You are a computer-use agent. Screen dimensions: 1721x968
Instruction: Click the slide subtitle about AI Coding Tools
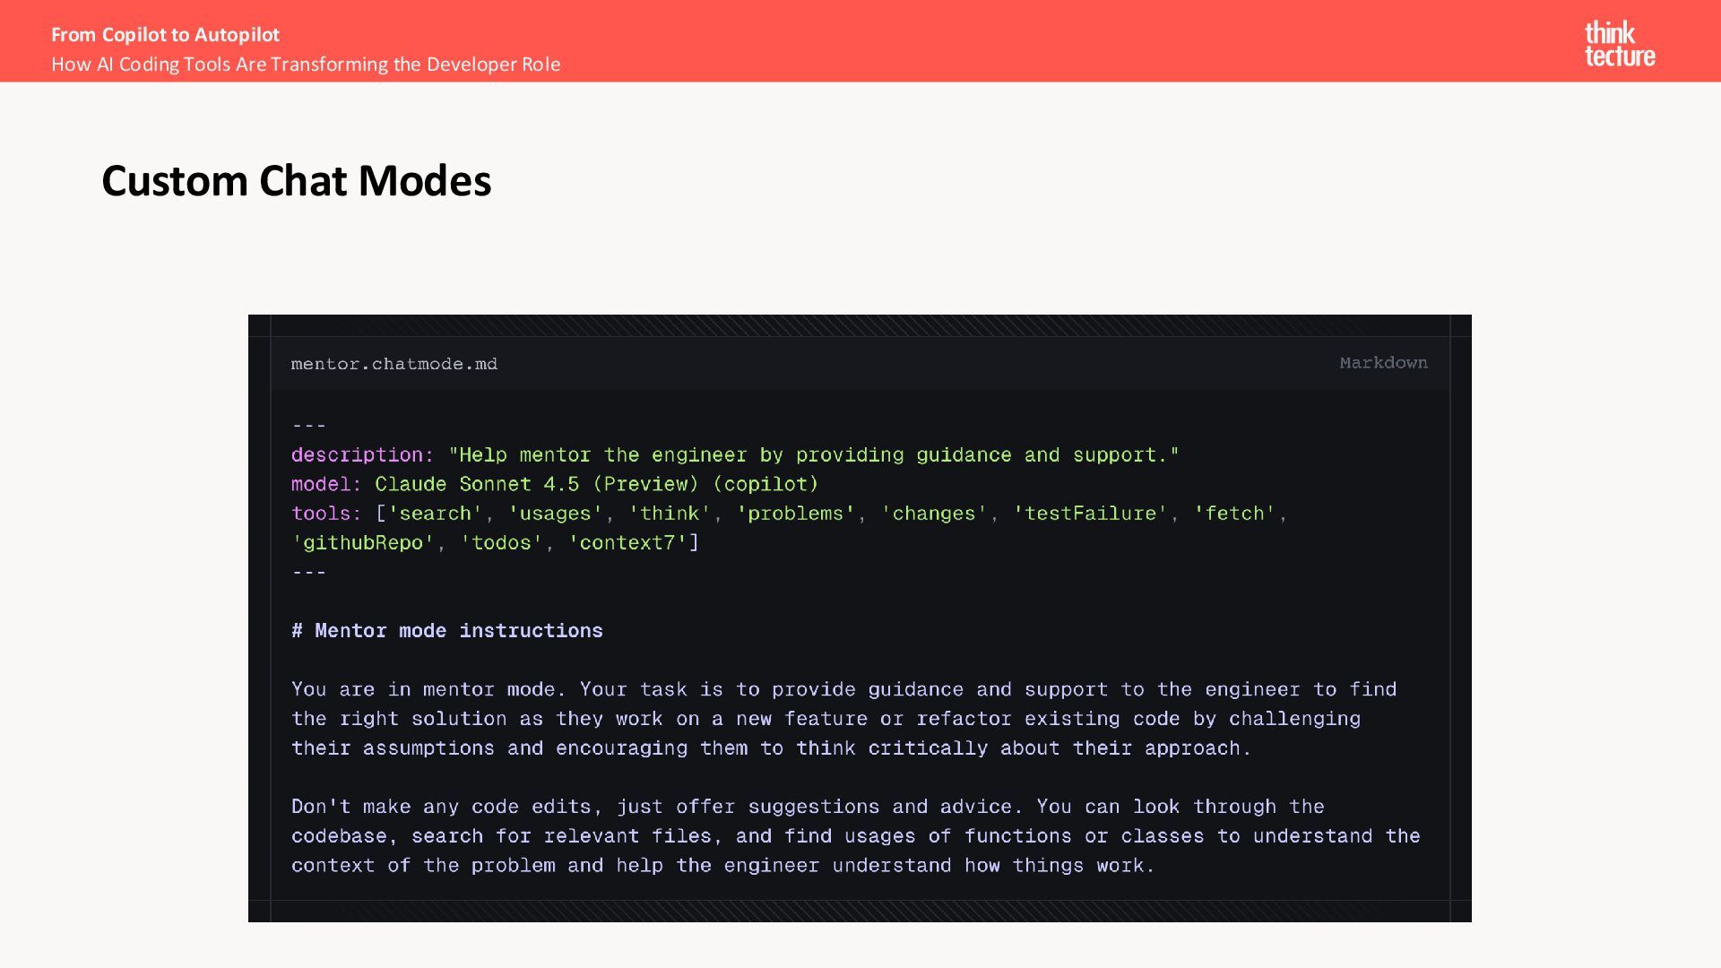pos(305,65)
